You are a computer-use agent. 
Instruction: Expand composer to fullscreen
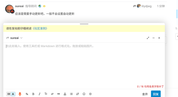coord(148,38)
